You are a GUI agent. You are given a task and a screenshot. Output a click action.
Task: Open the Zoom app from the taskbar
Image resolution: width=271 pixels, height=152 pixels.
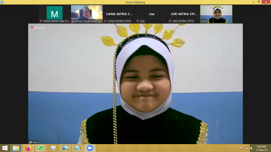click(x=90, y=148)
